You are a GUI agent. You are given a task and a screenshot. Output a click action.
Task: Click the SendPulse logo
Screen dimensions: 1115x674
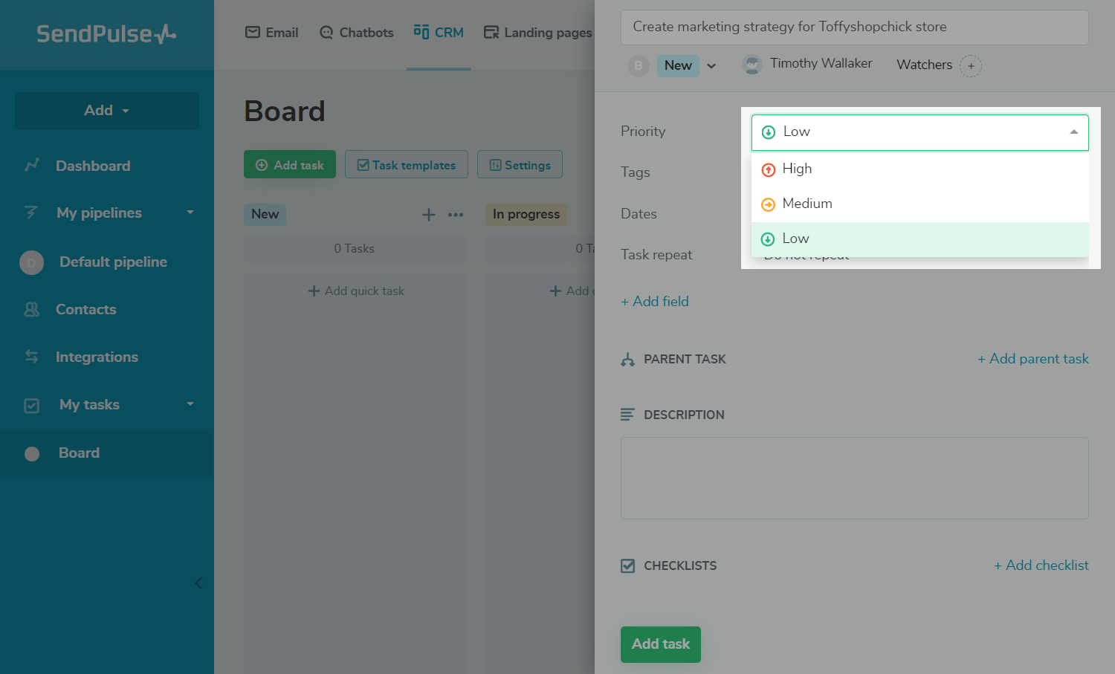[x=106, y=33]
